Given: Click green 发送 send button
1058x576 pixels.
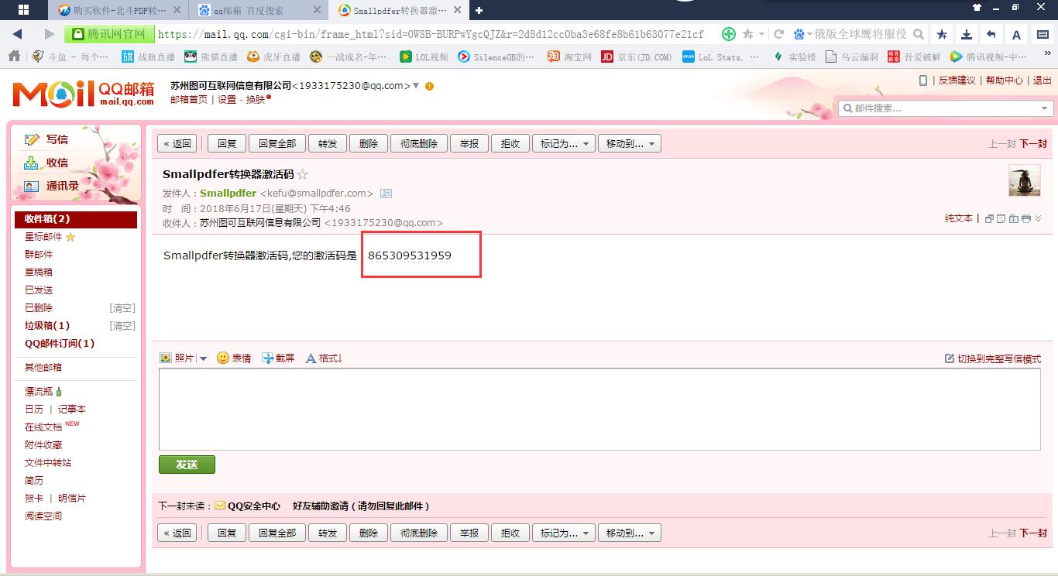Looking at the screenshot, I should tap(187, 465).
